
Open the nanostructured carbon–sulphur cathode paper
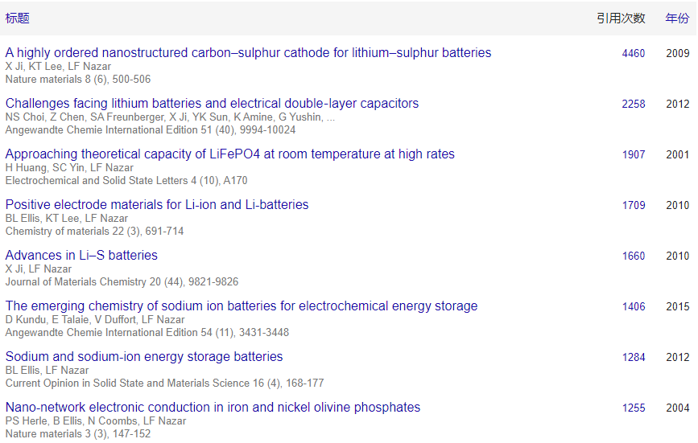click(248, 52)
